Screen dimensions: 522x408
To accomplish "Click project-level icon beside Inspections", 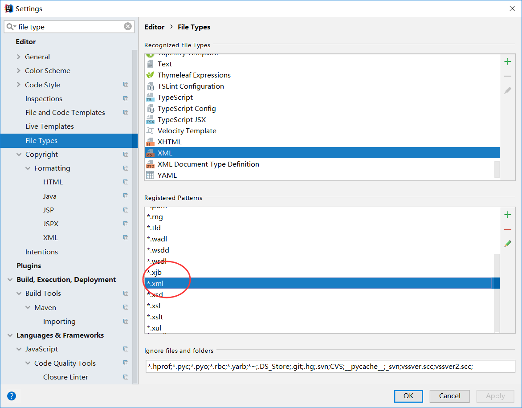I will click(126, 98).
